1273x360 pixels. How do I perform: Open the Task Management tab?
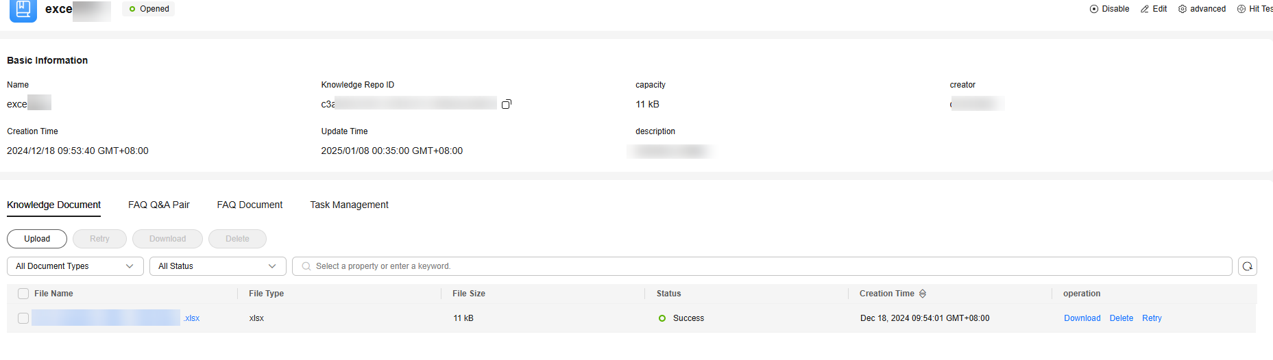pos(349,205)
